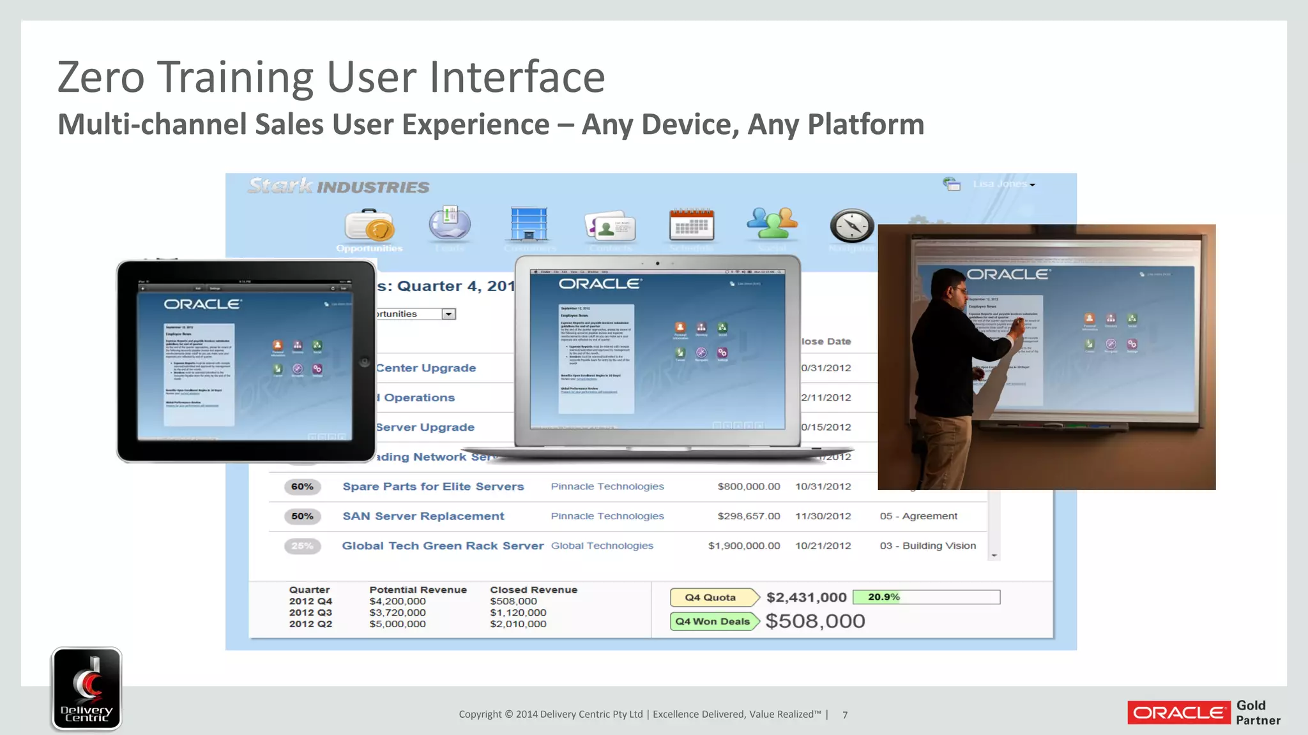Viewport: 1308px width, 735px height.
Task: Click the 25% probability badge
Action: click(302, 546)
